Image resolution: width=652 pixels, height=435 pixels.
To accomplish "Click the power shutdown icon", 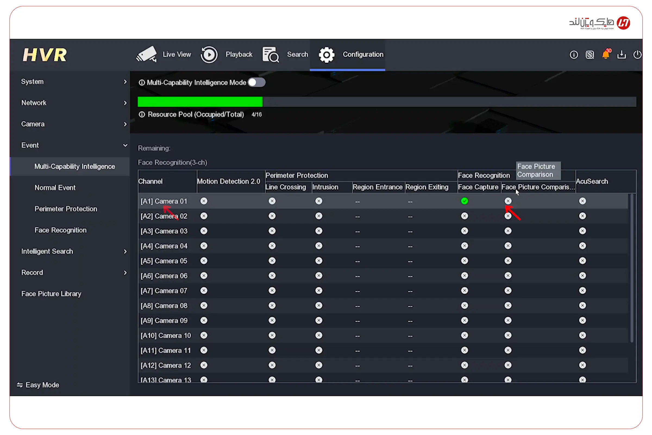I will click(637, 54).
